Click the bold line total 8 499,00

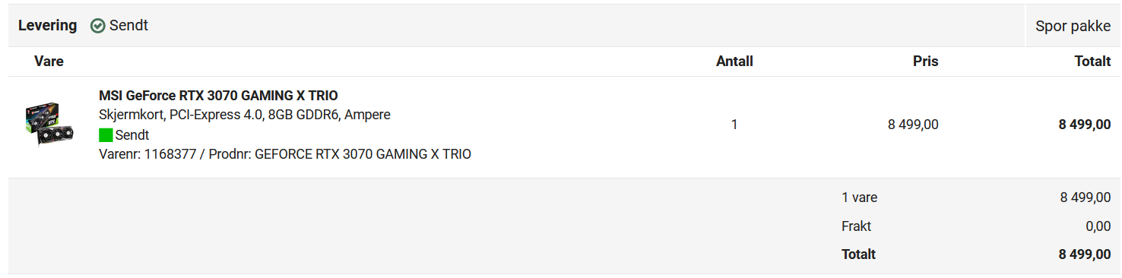pyautogui.click(x=1085, y=125)
